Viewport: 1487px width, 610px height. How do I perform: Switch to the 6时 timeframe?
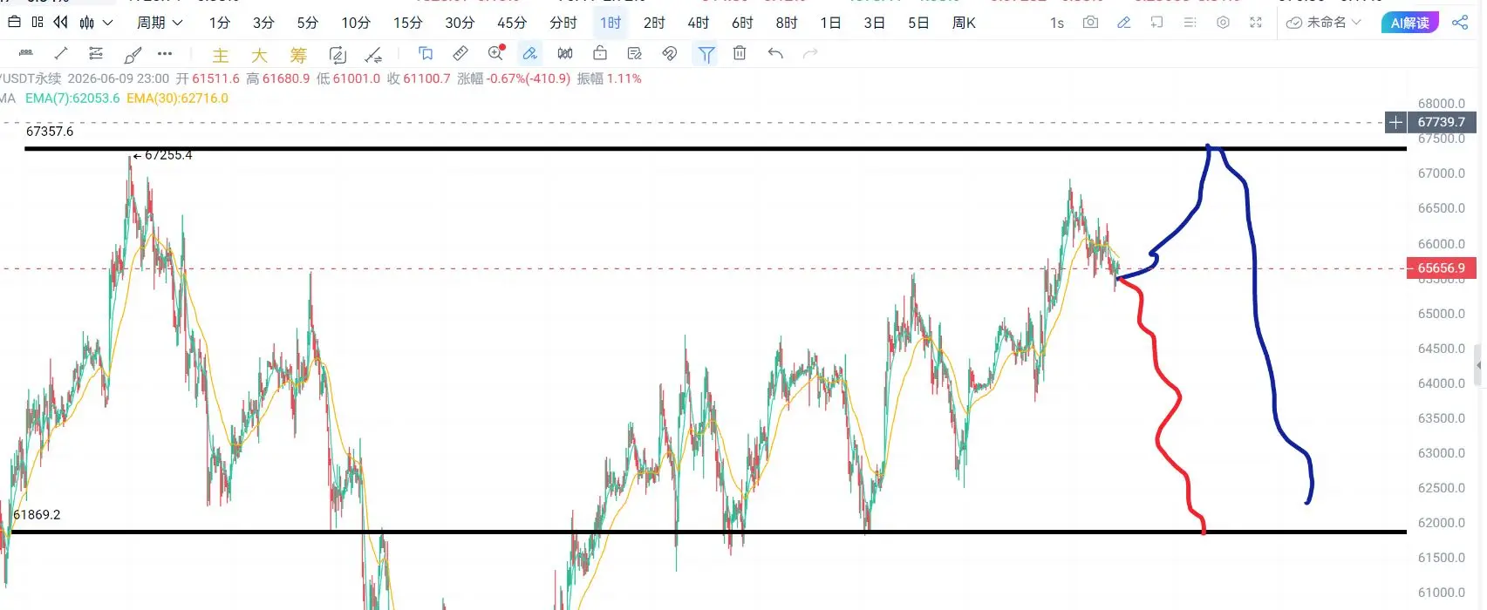tap(742, 23)
